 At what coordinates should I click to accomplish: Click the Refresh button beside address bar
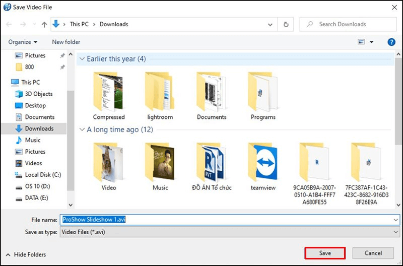286,24
